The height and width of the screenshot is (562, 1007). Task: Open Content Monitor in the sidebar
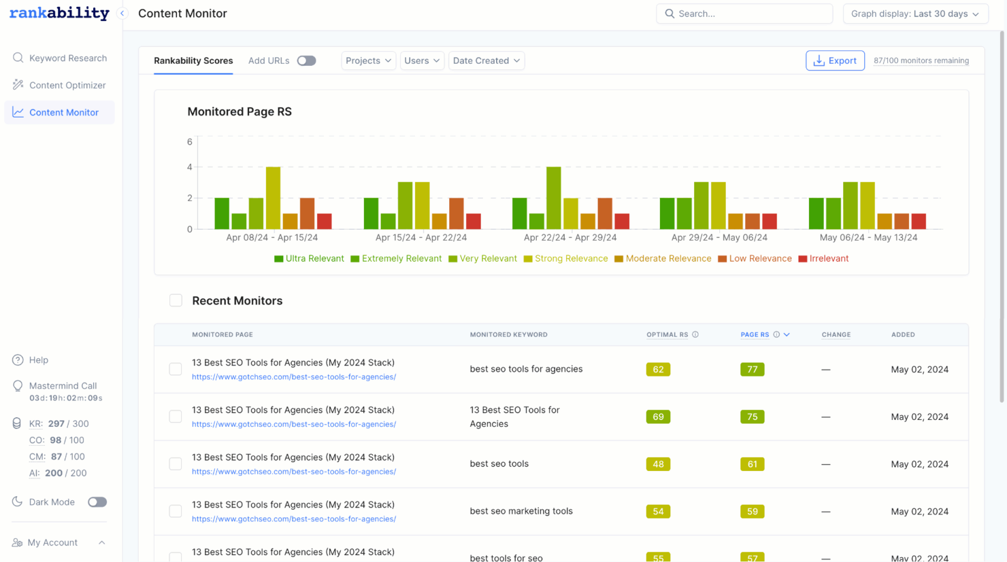point(59,112)
